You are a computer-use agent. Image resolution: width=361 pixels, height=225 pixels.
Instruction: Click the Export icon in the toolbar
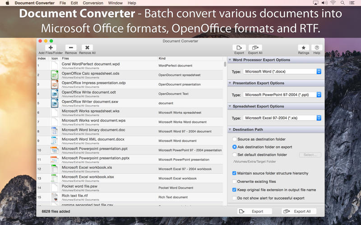coord(239,48)
